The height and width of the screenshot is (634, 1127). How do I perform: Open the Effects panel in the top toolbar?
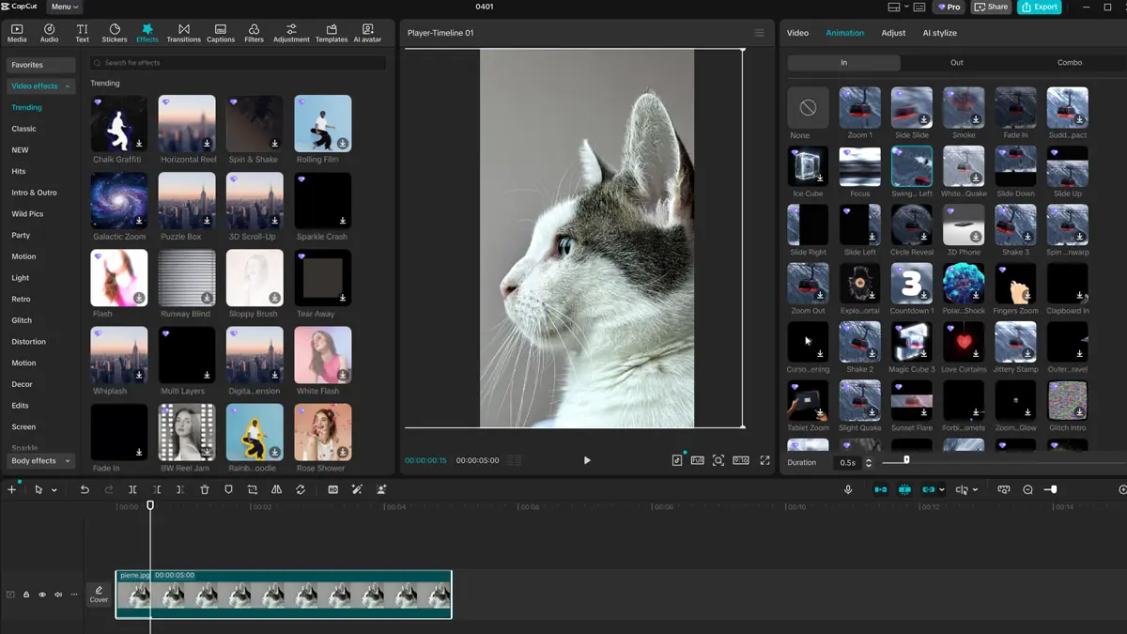point(147,31)
